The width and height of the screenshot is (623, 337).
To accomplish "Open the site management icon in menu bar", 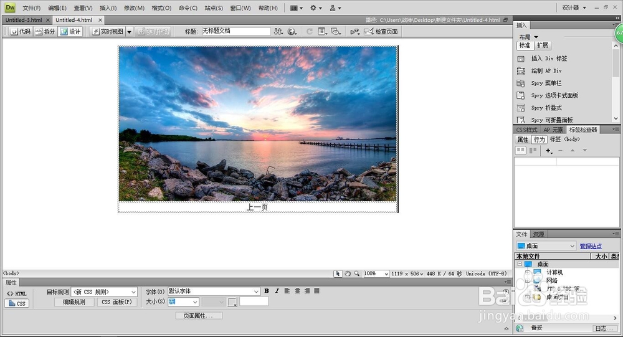I will pyautogui.click(x=335, y=8).
